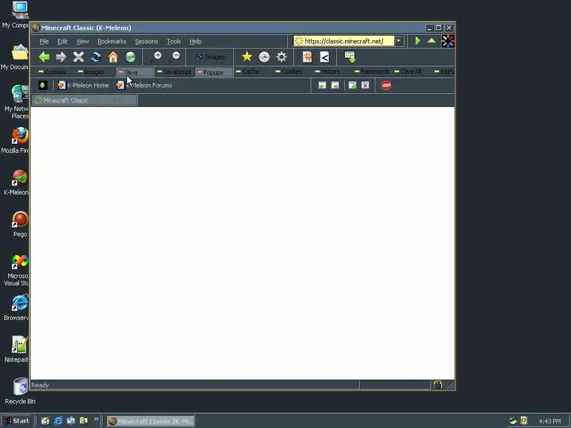Screen dimensions: 571x428
Task: Open the Tools menu
Action: pyautogui.click(x=174, y=41)
